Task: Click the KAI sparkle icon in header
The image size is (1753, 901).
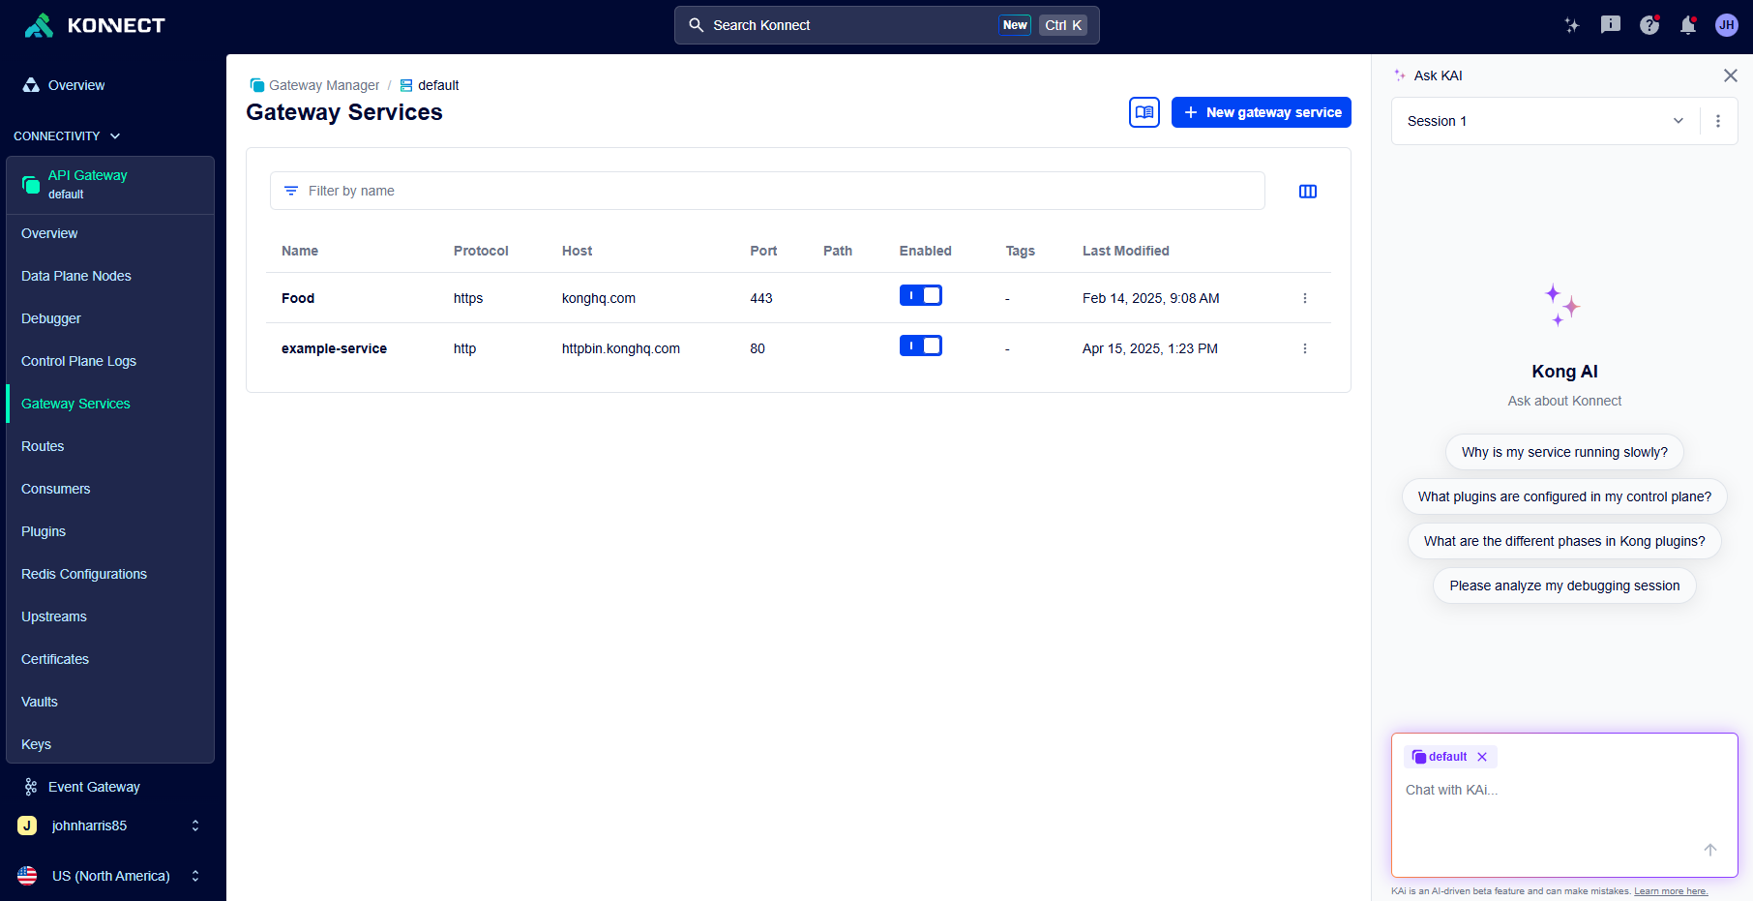Action: 1571,25
